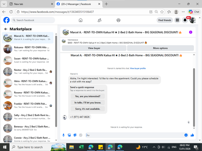Image resolution: width=202 pixels, height=151 pixels.
Task: Send quick response 'Sorry, it's not available.'
Action: (x=88, y=109)
